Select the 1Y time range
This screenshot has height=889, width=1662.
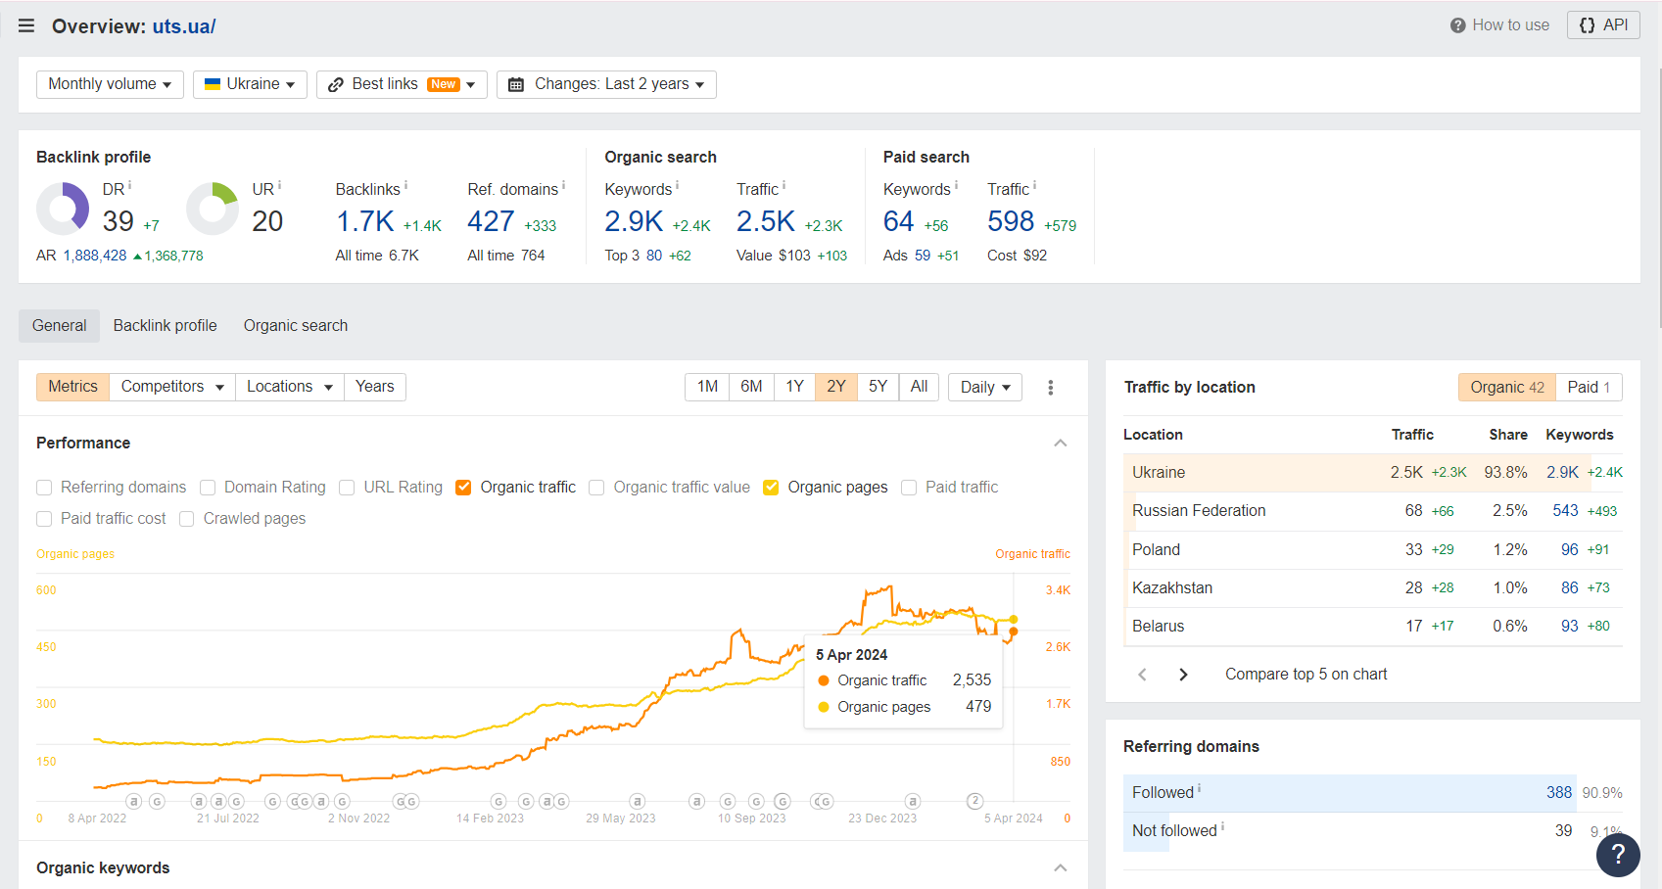click(794, 387)
